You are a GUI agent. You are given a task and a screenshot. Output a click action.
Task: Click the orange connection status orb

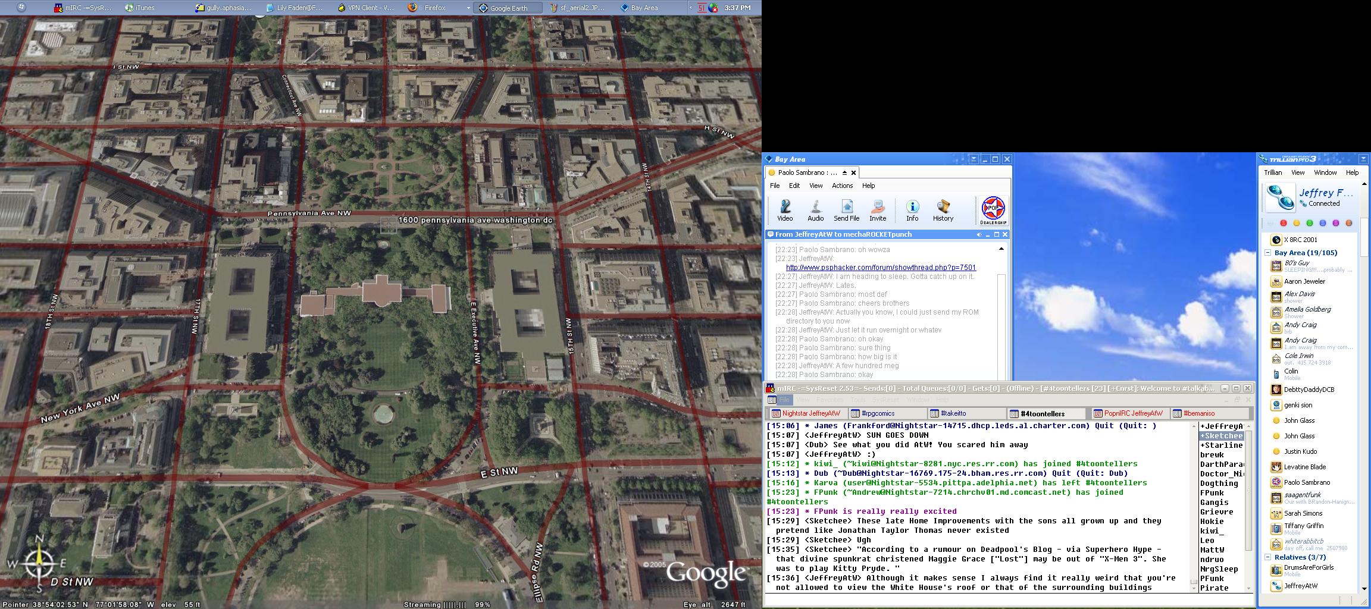[1349, 223]
